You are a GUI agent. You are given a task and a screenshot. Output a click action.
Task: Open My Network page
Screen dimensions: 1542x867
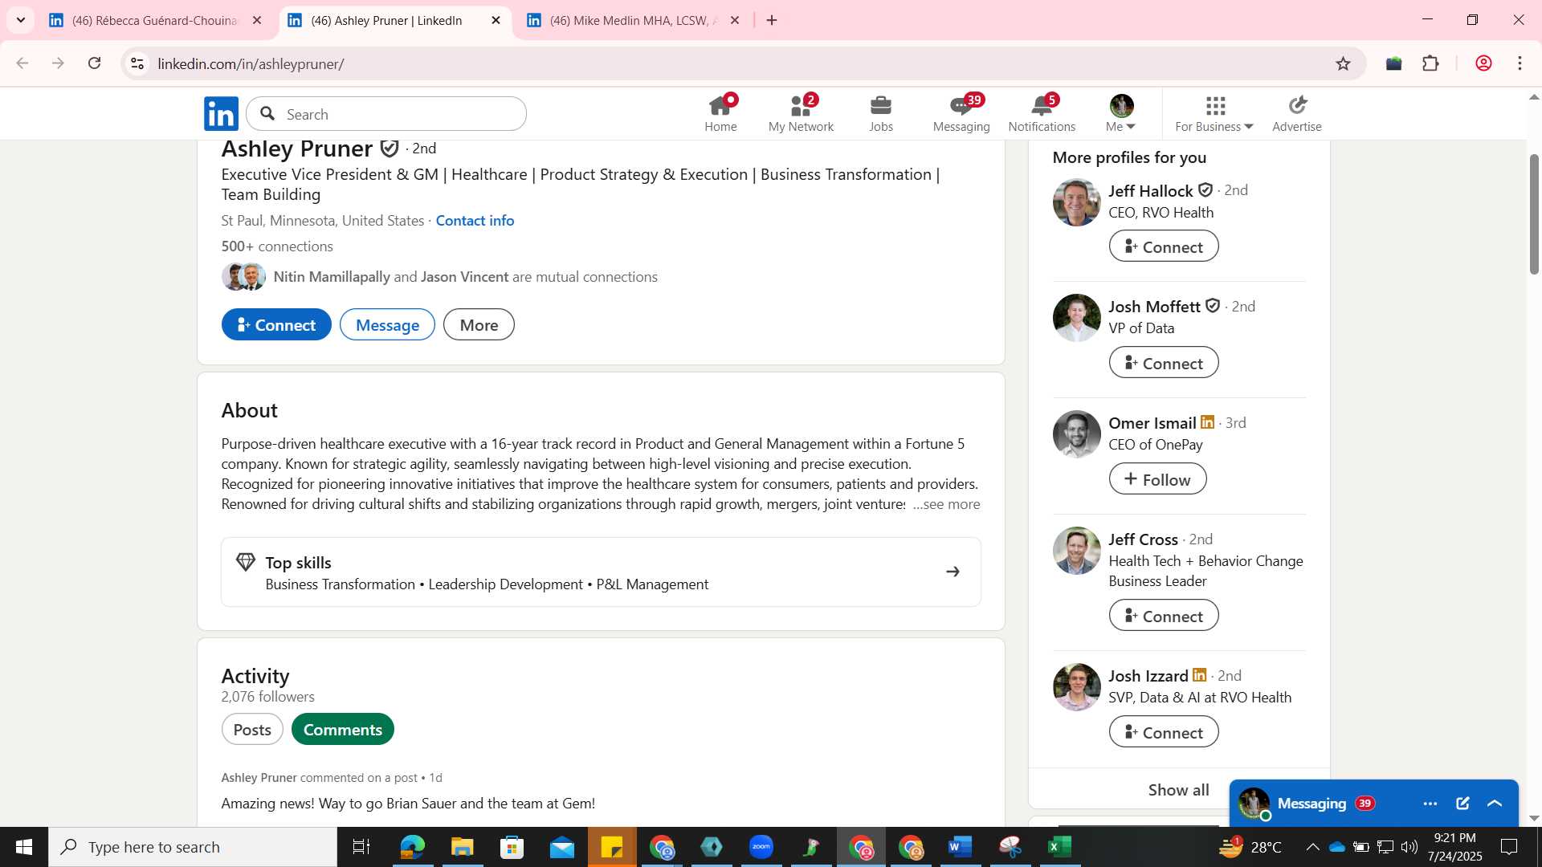tap(801, 114)
